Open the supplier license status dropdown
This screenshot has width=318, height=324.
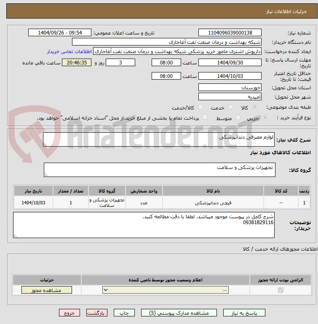coord(166,290)
